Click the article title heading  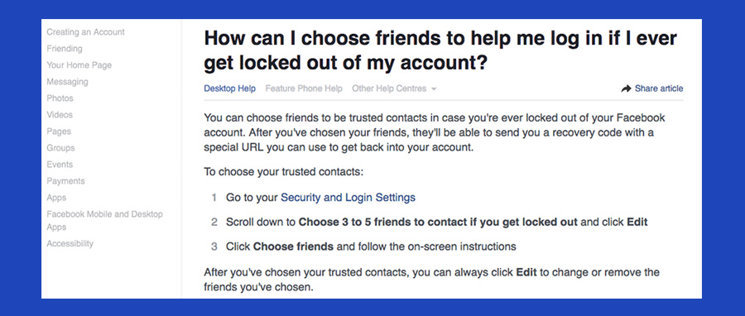click(440, 50)
